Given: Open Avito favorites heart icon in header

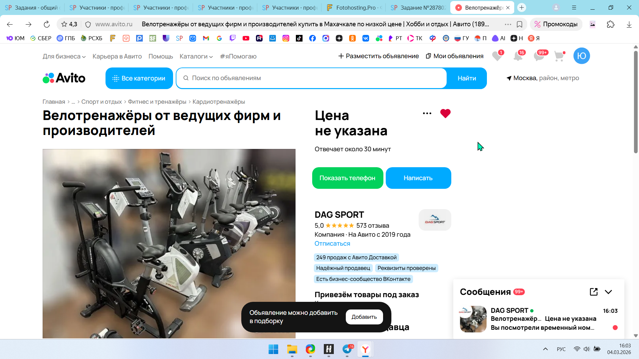Looking at the screenshot, I should (x=497, y=56).
